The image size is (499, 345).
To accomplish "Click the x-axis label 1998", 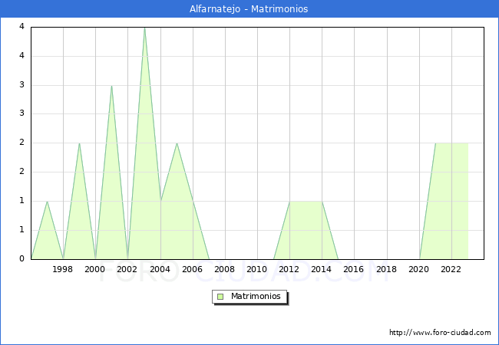I will point(62,269).
